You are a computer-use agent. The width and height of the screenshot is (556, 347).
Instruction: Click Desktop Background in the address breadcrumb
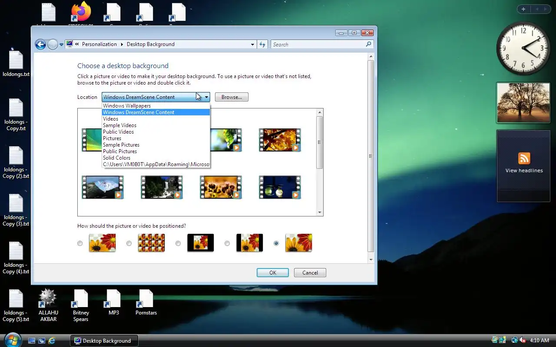pyautogui.click(x=151, y=44)
